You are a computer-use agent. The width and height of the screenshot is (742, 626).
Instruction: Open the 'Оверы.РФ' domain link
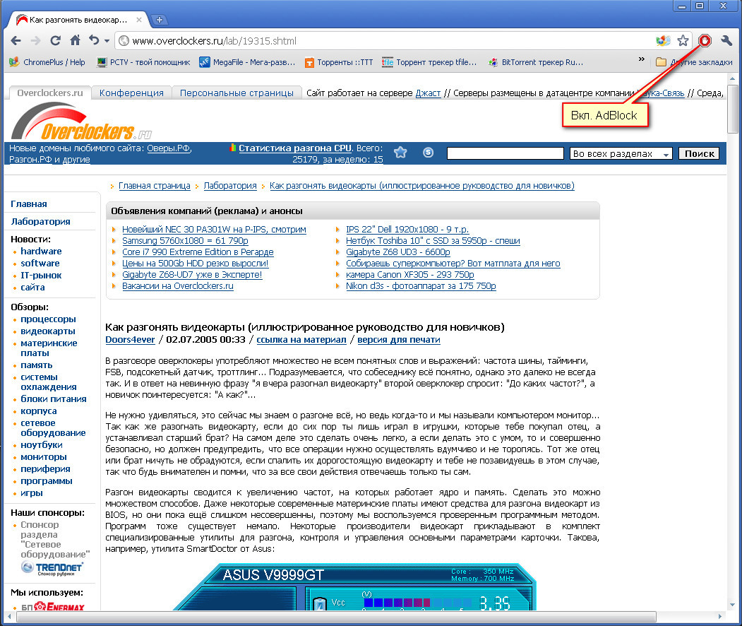[169, 148]
